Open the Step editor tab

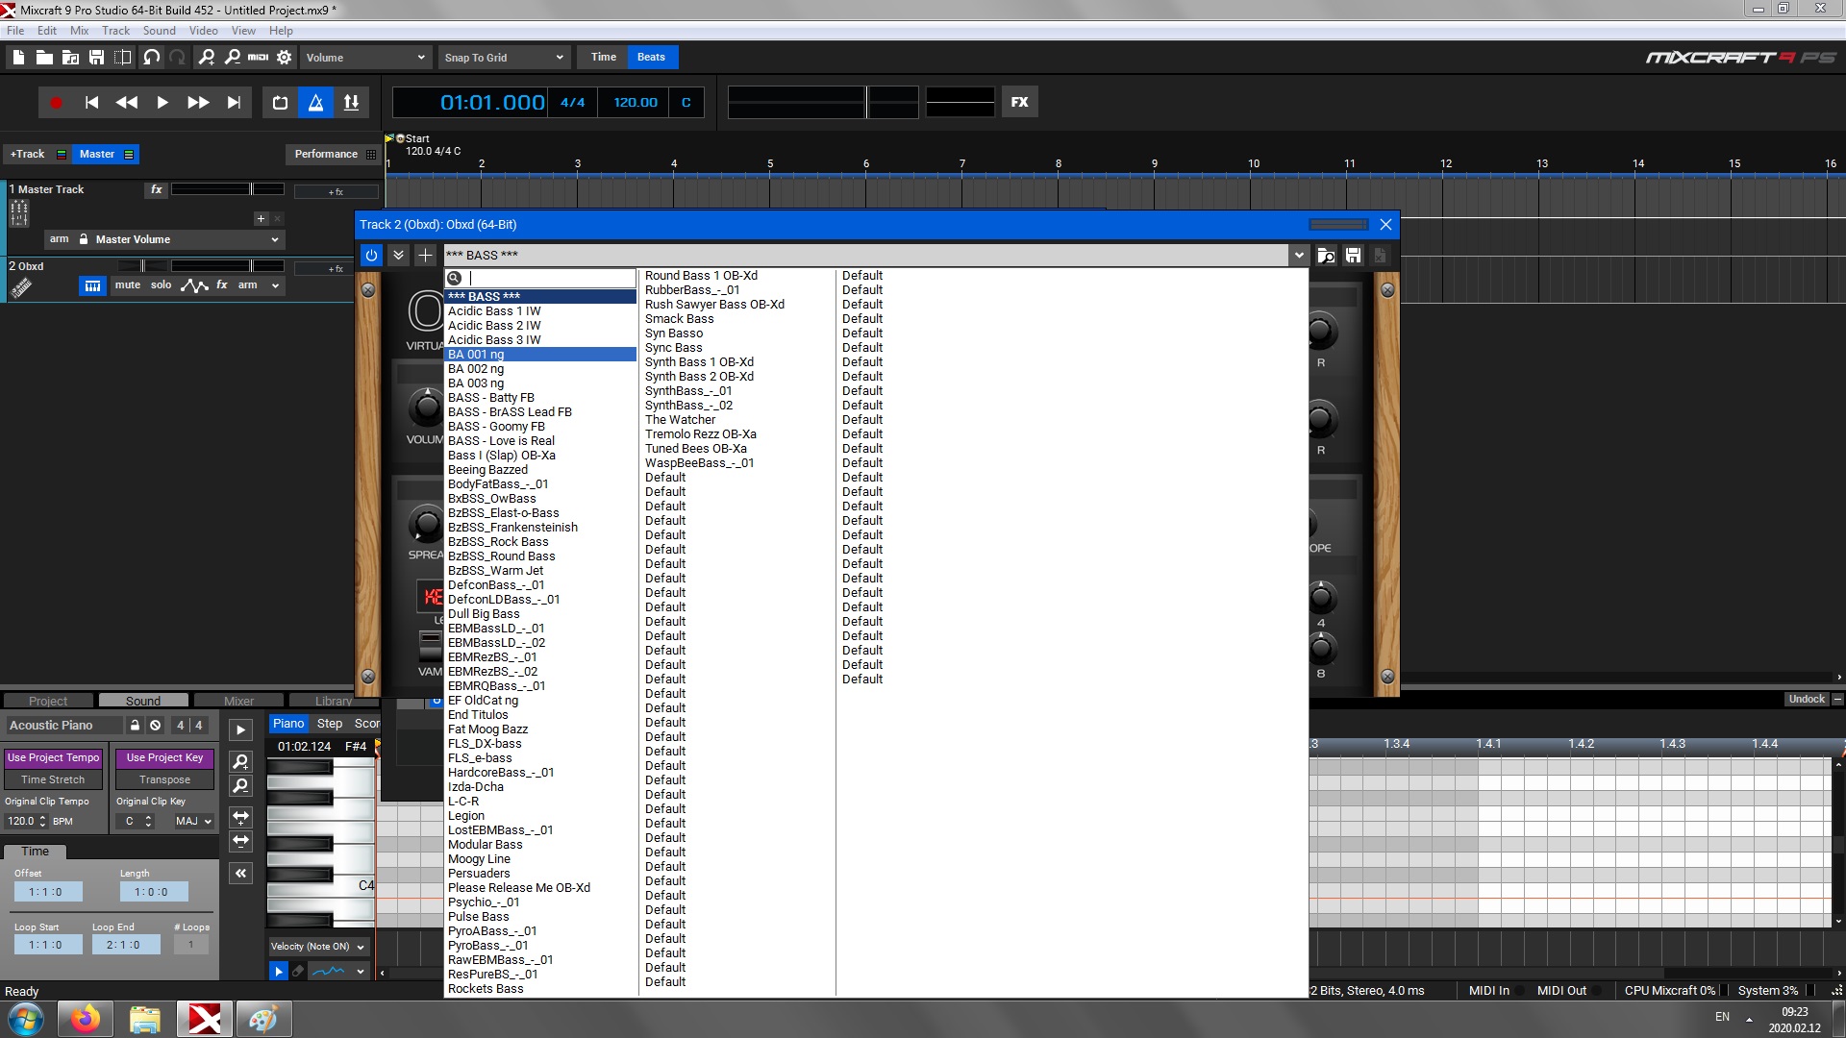330,724
